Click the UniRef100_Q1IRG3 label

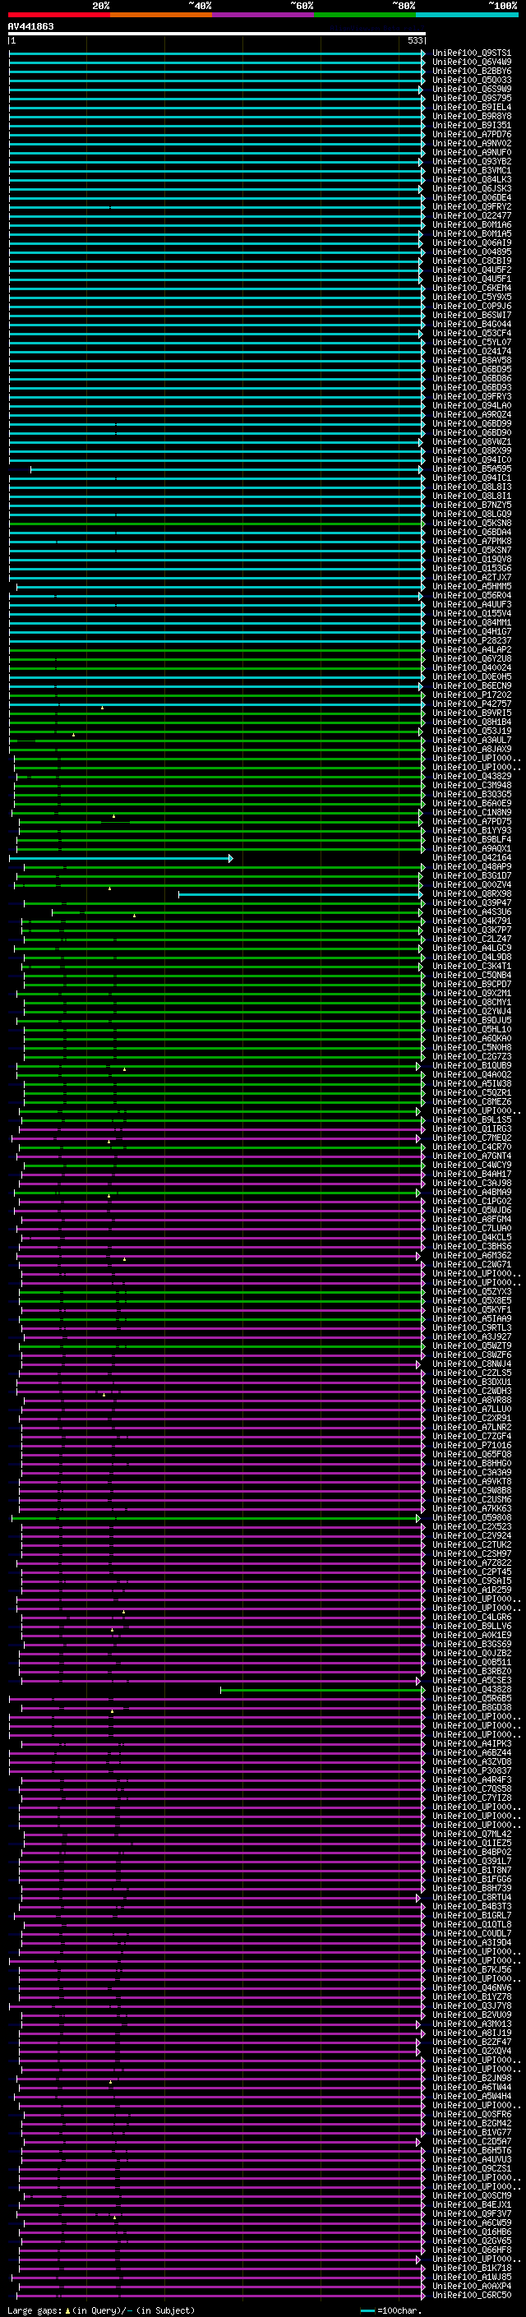[472, 1128]
